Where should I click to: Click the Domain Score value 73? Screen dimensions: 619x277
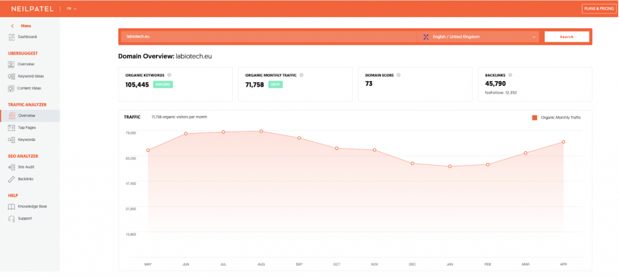[369, 84]
